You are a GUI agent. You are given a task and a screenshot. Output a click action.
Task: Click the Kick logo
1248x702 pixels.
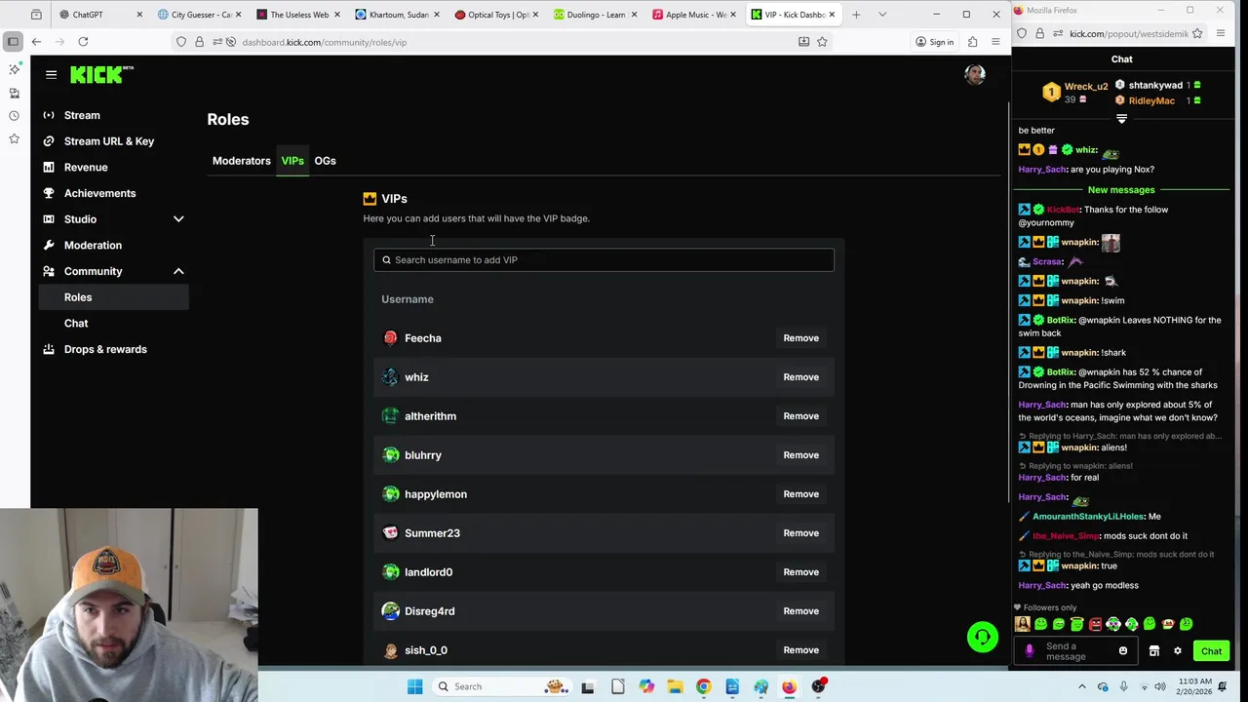coord(101,74)
